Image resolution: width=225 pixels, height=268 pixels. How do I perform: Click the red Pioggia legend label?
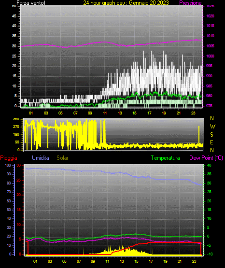pyautogui.click(x=9, y=158)
